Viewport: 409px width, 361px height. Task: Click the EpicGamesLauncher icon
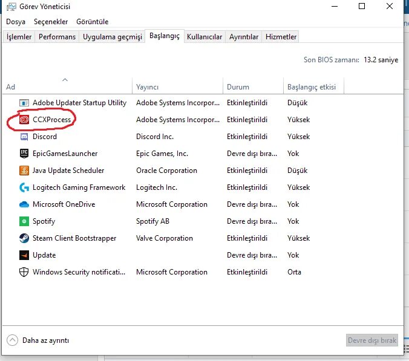(x=24, y=154)
